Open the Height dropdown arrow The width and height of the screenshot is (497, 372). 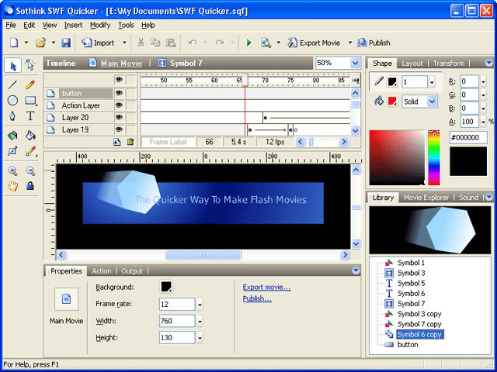(200, 338)
